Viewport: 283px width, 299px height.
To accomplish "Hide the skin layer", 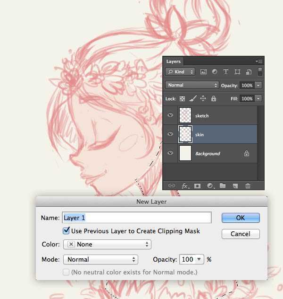I will click(x=170, y=134).
